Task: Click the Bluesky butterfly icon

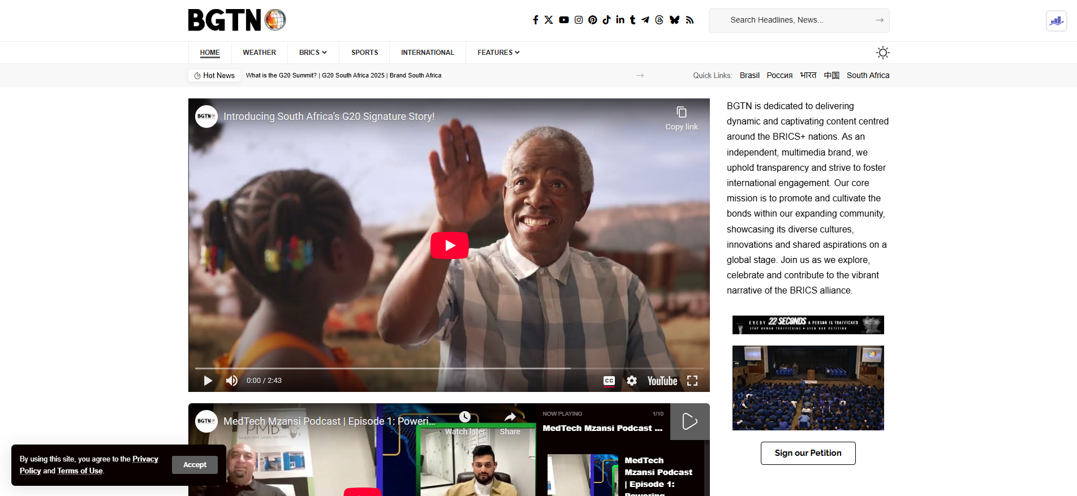Action: pos(674,20)
